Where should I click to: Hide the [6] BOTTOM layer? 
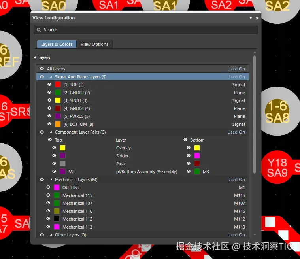point(49,124)
